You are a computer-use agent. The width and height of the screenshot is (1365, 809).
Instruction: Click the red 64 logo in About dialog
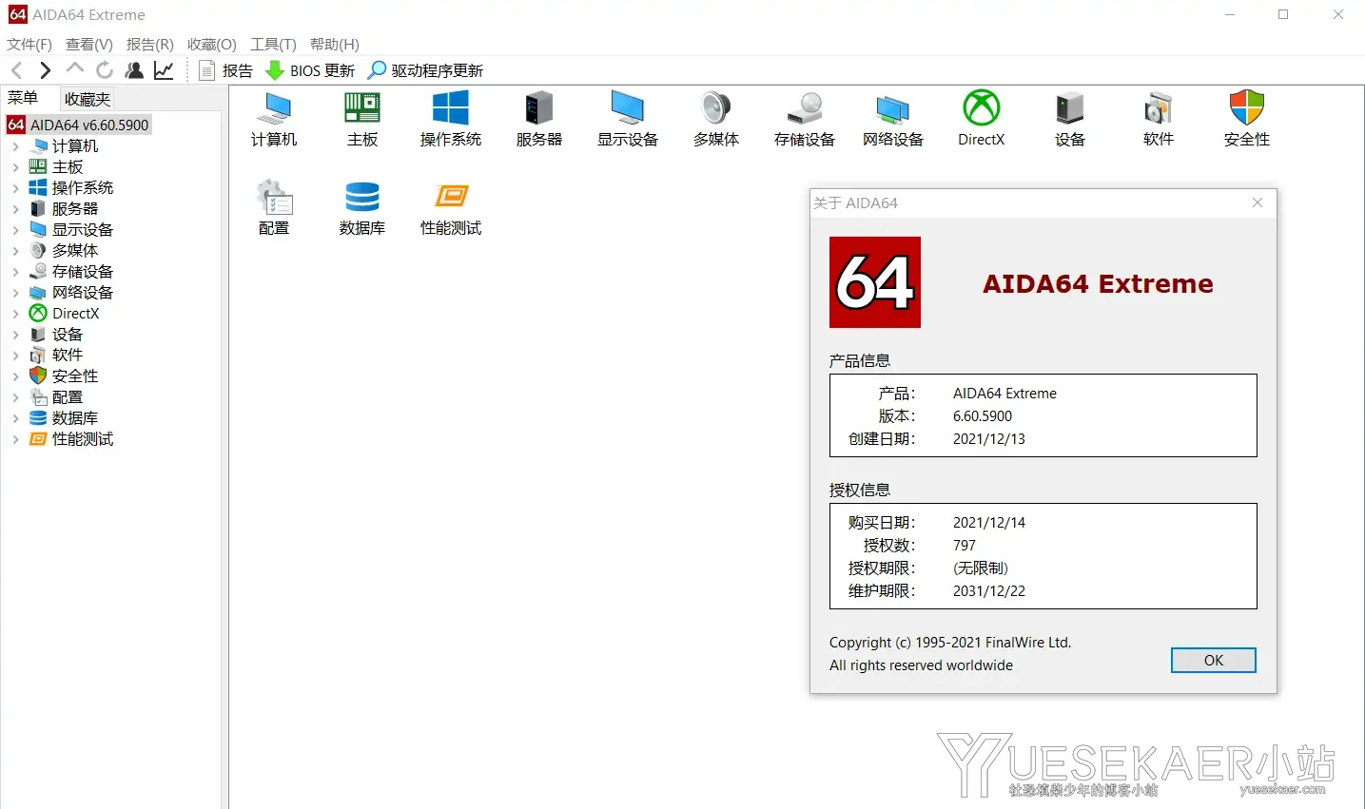[x=875, y=282]
